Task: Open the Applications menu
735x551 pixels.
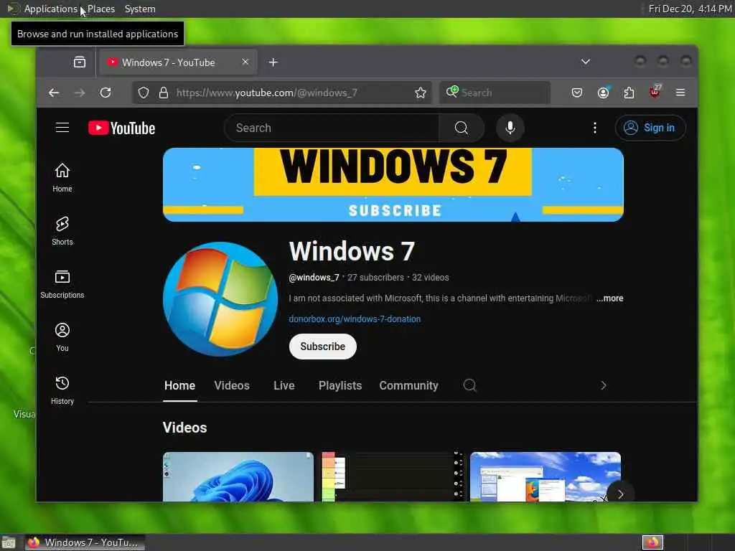Action: click(x=51, y=9)
